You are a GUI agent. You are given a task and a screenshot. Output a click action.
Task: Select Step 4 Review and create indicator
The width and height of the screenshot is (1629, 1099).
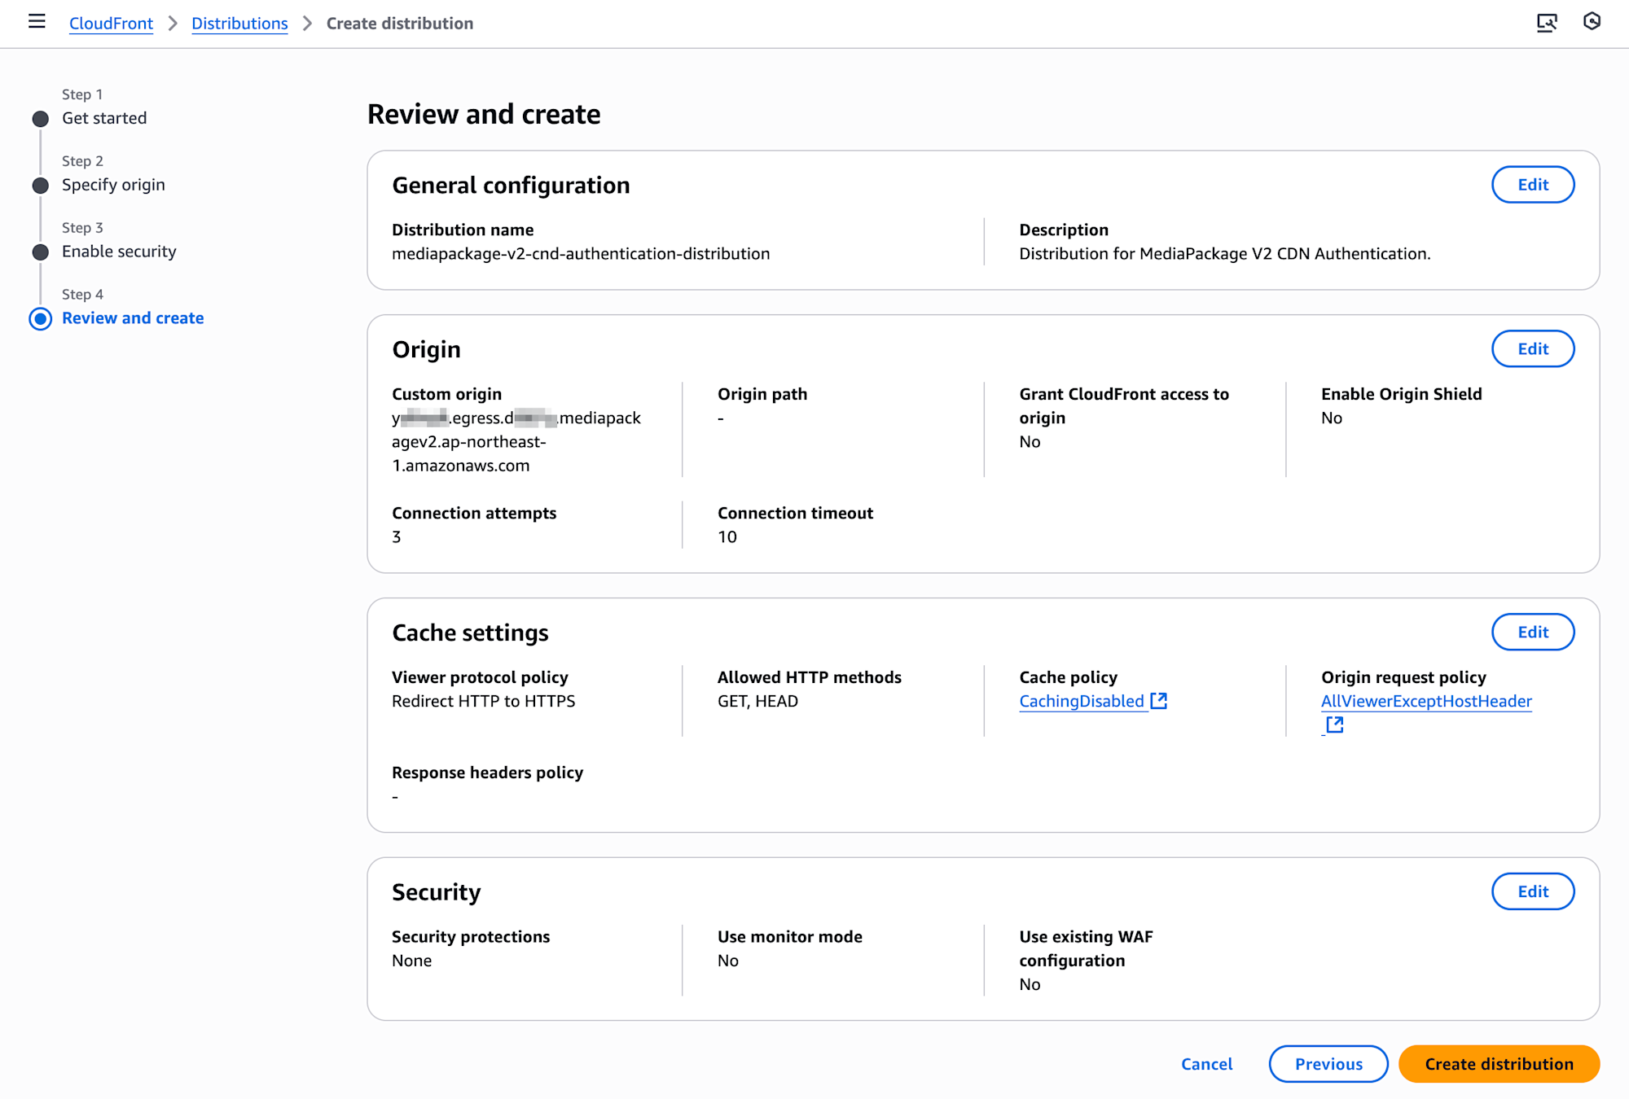(x=40, y=318)
